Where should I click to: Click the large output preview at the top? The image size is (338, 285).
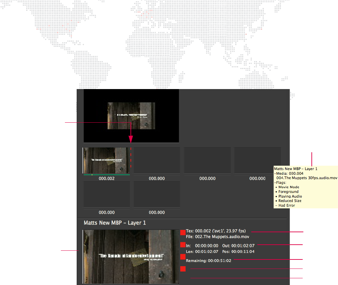[x=131, y=116]
